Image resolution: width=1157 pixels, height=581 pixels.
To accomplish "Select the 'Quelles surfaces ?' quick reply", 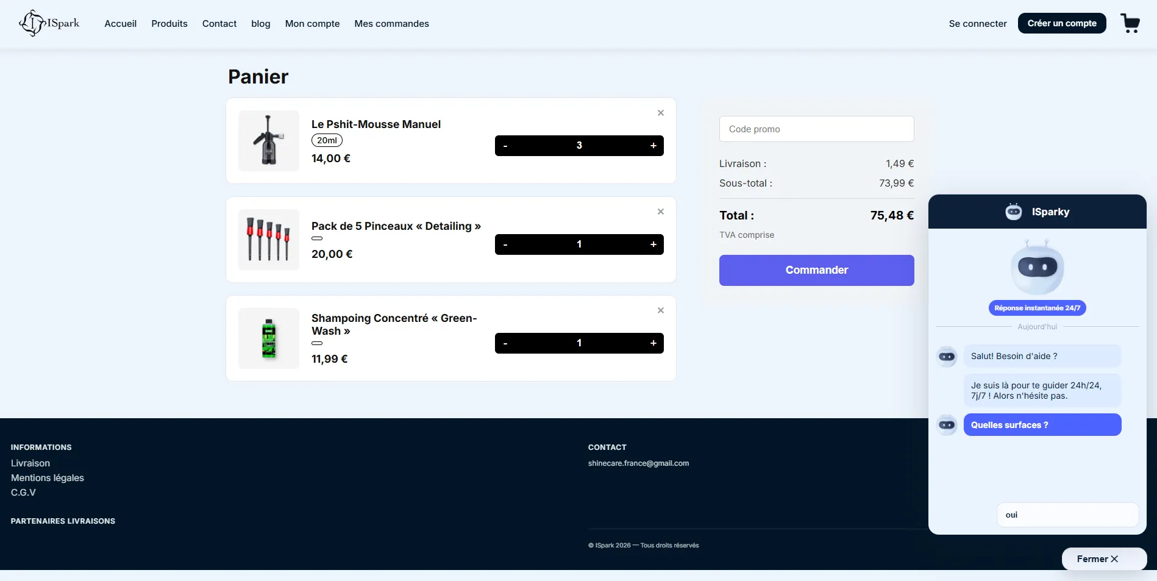I will pos(1042,424).
